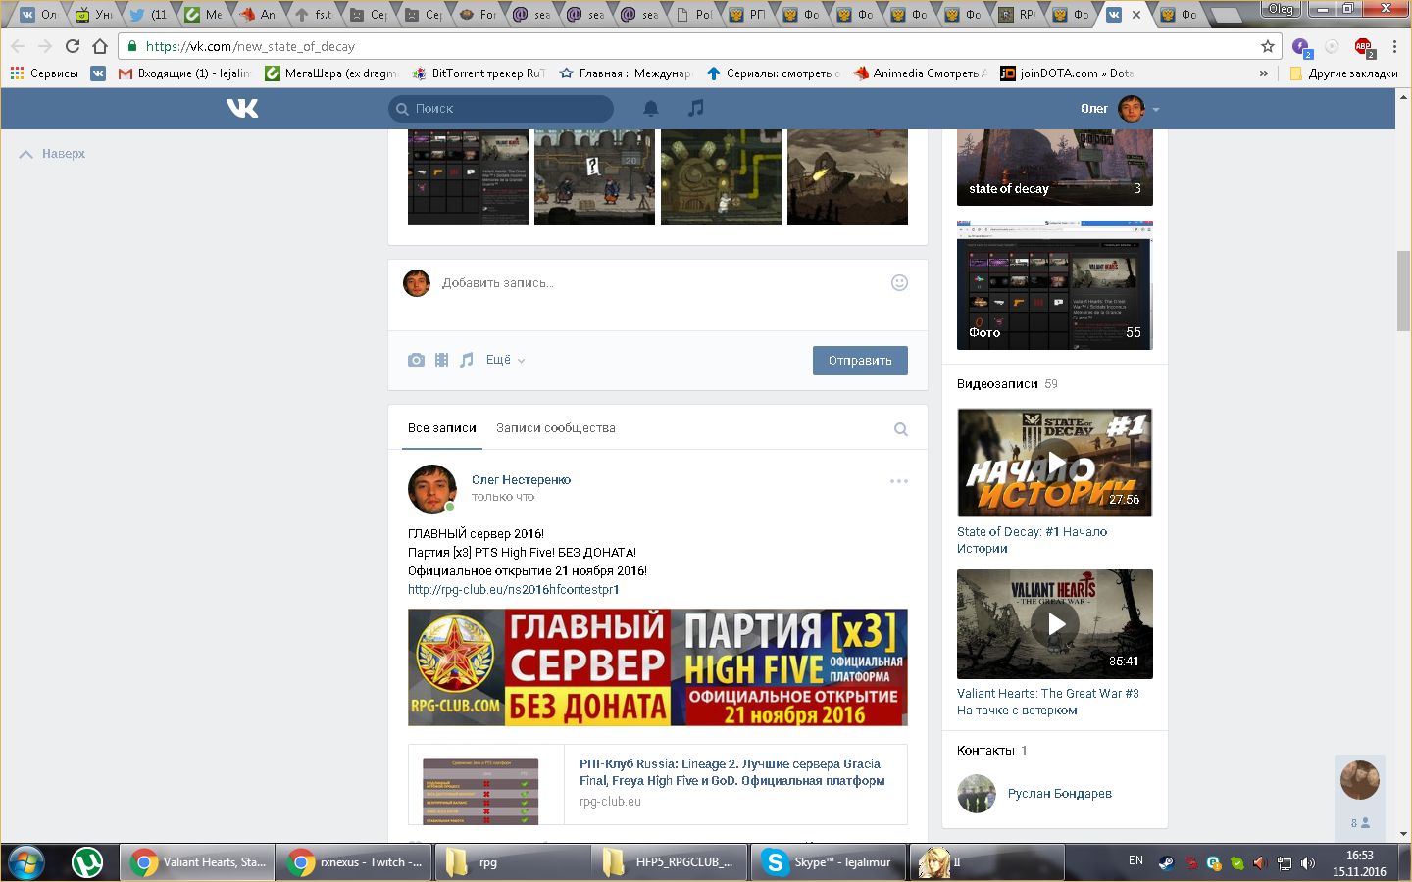Open State of Decay #1 video title
Screen dimensions: 1412x882
coord(1032,540)
